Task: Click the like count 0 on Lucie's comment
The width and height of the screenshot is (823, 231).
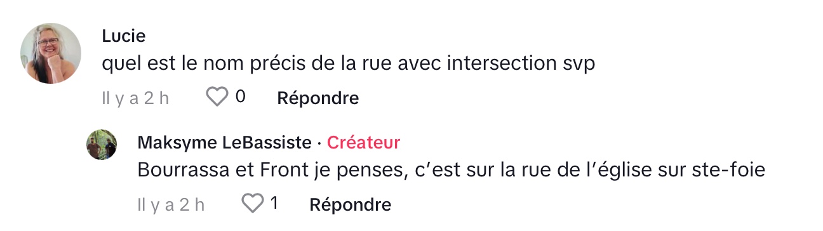Action: point(240,97)
